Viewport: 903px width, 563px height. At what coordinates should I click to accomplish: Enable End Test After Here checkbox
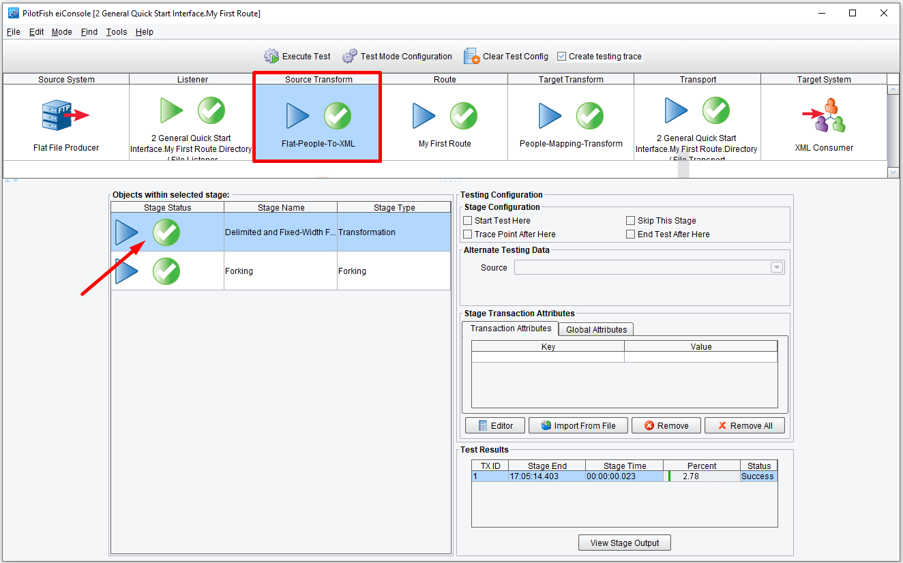pyautogui.click(x=631, y=234)
